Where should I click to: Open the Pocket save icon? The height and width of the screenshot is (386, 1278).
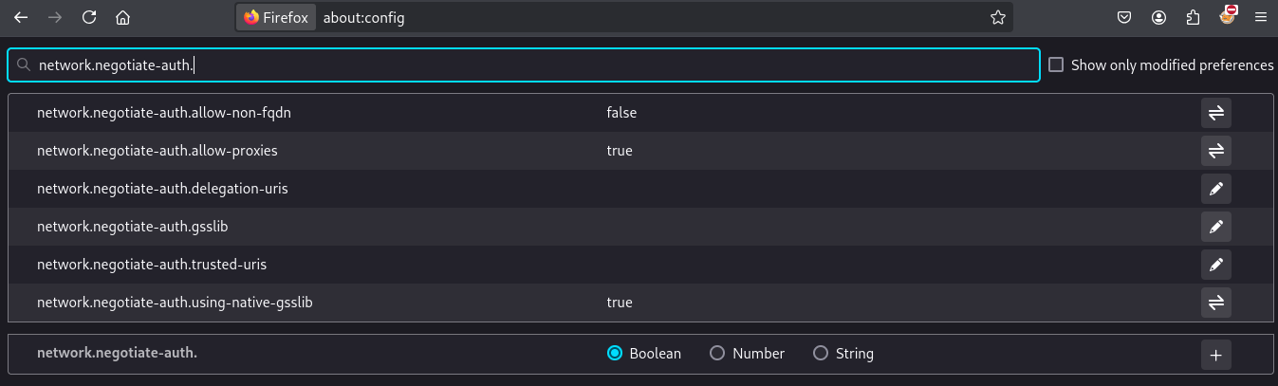[x=1123, y=17]
